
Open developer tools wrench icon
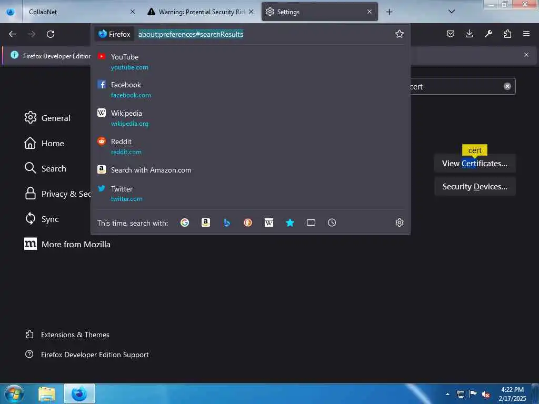coord(488,34)
